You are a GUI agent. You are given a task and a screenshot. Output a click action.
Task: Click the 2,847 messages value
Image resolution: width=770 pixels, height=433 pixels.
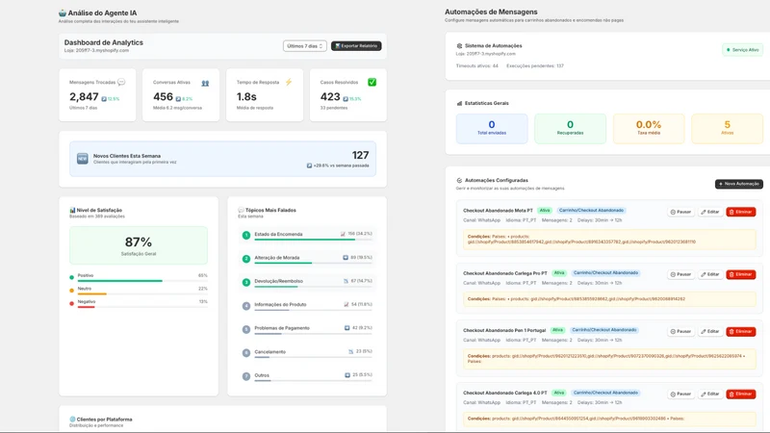pyautogui.click(x=84, y=97)
